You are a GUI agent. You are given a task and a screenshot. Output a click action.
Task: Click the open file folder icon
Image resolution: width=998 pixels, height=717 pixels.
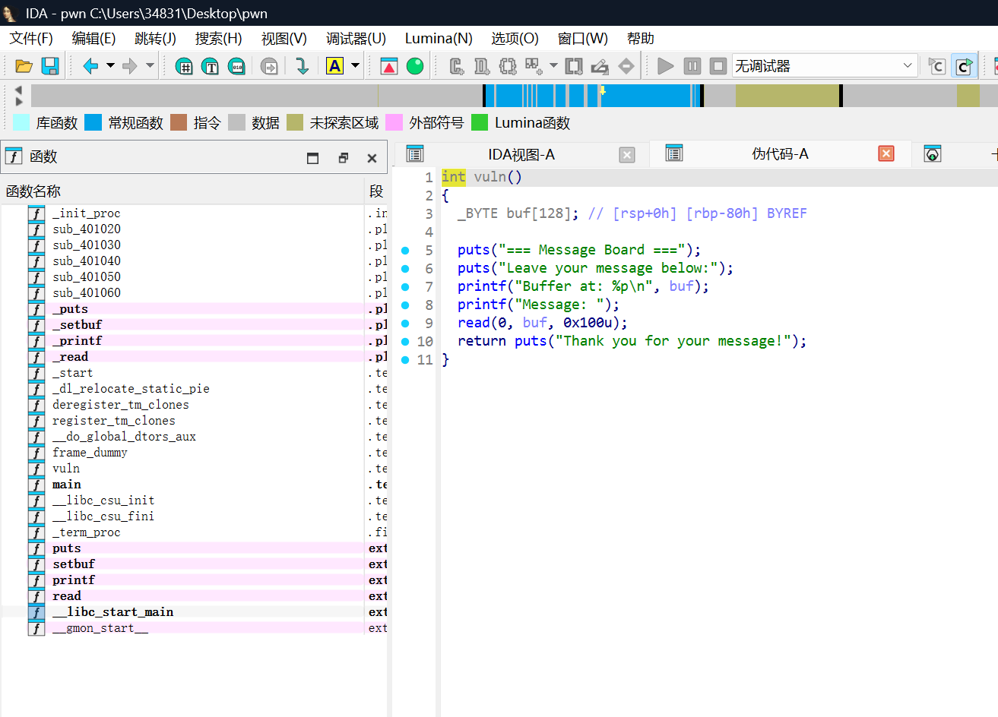[24, 66]
